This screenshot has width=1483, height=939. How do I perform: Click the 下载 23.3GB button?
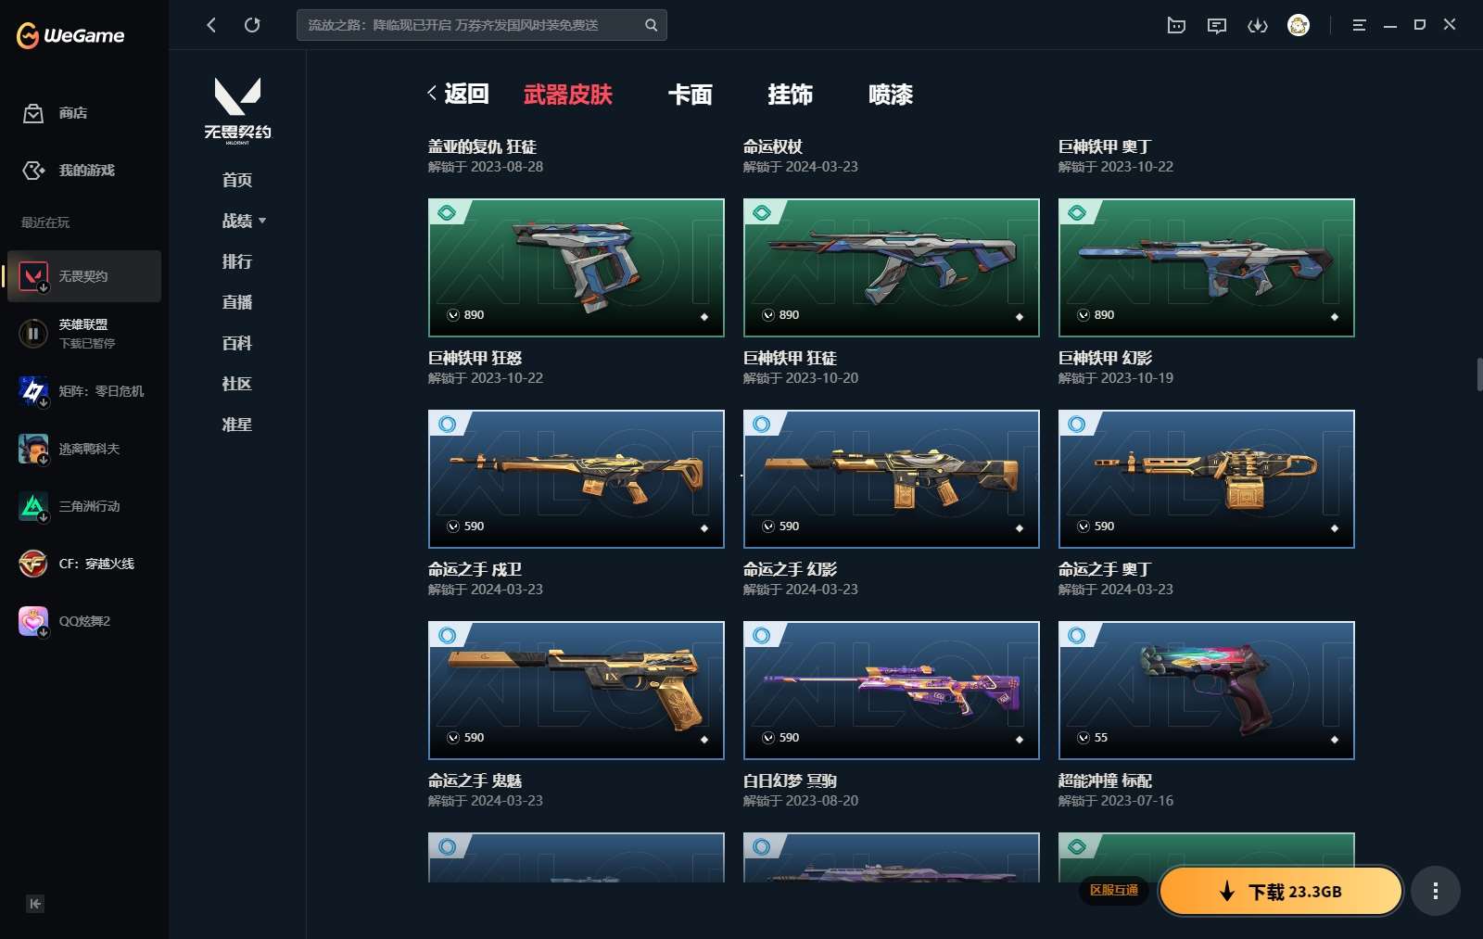[x=1281, y=891]
